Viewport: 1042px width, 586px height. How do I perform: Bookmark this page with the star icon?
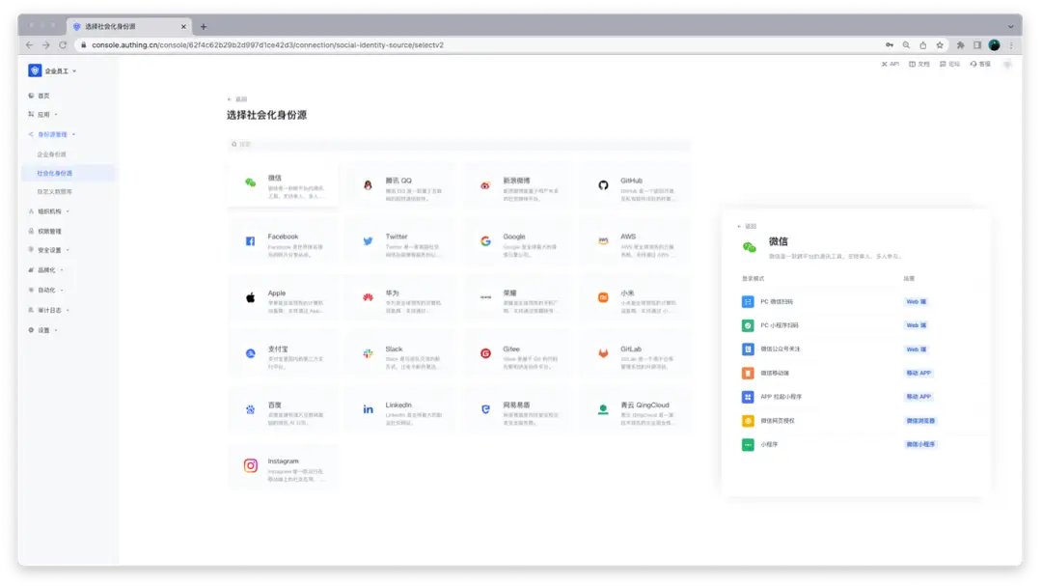940,45
